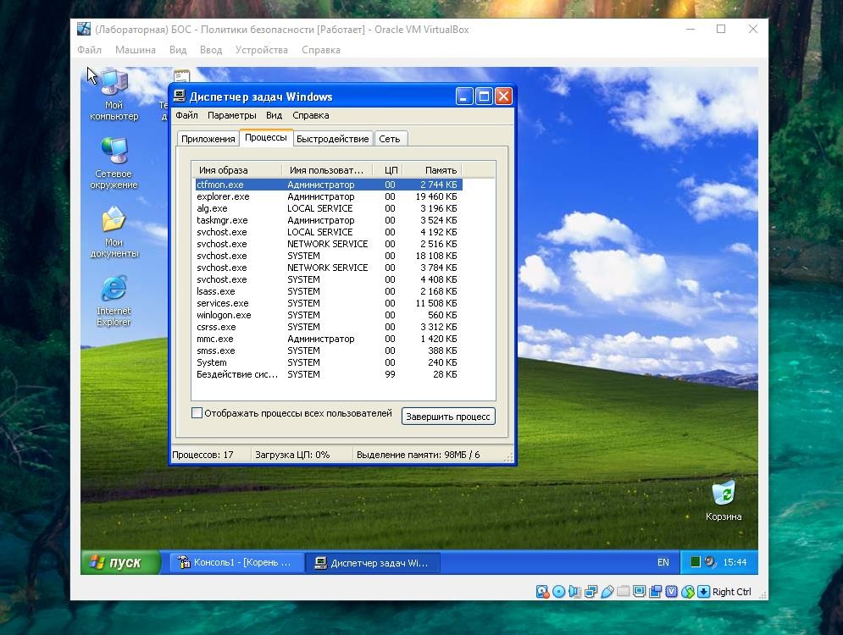Click the Диспетчер задач taskbar button

373,562
